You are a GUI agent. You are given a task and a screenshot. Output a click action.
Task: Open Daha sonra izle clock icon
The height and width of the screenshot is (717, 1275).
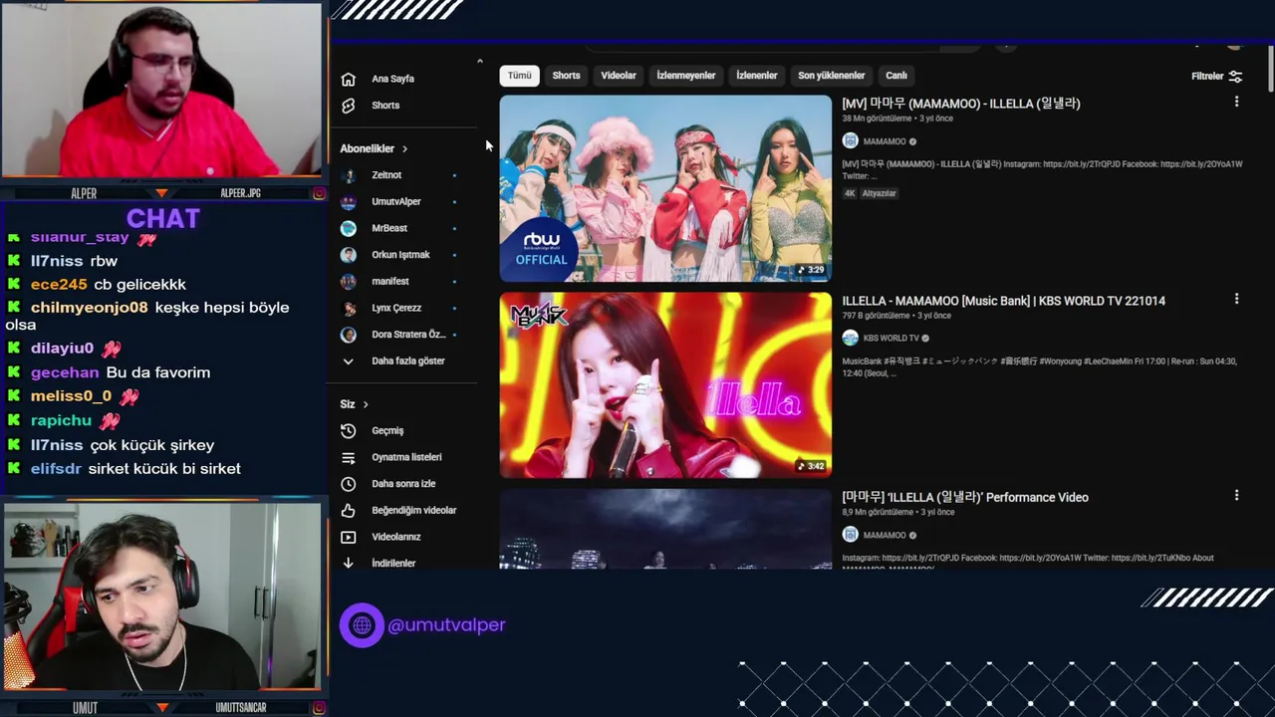pyautogui.click(x=348, y=484)
